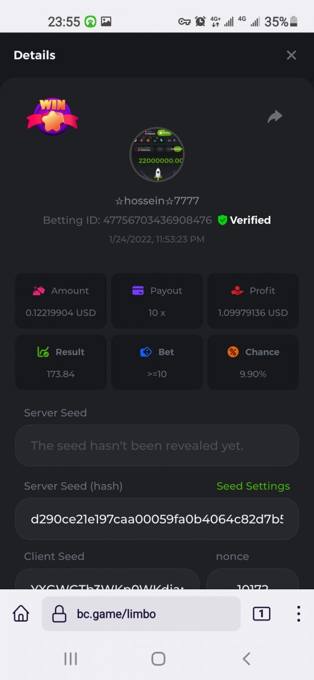
Task: Select the Server Seed hash field
Action: click(x=157, y=519)
